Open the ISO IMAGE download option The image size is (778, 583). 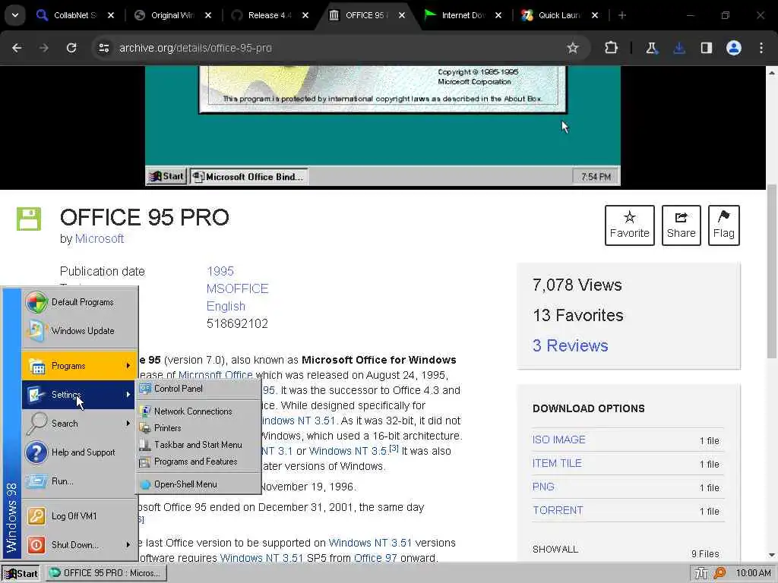[x=558, y=440]
